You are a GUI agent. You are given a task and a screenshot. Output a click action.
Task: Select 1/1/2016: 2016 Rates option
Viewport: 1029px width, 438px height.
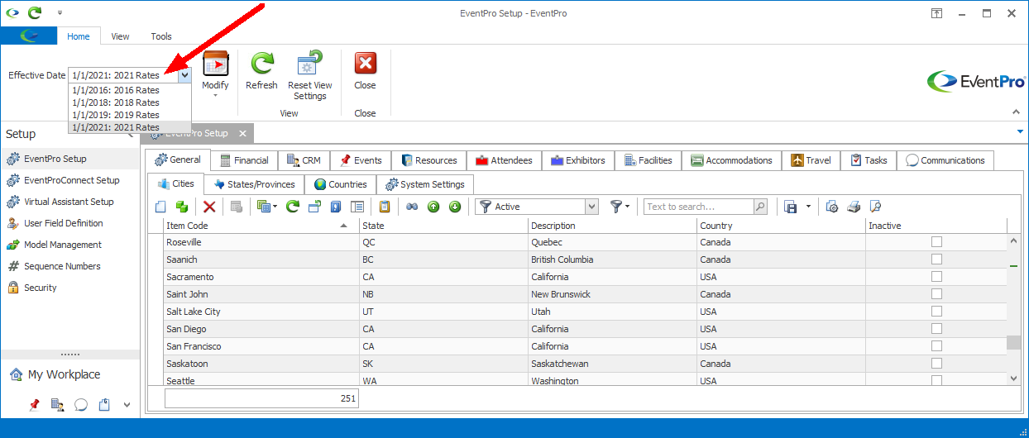click(130, 90)
